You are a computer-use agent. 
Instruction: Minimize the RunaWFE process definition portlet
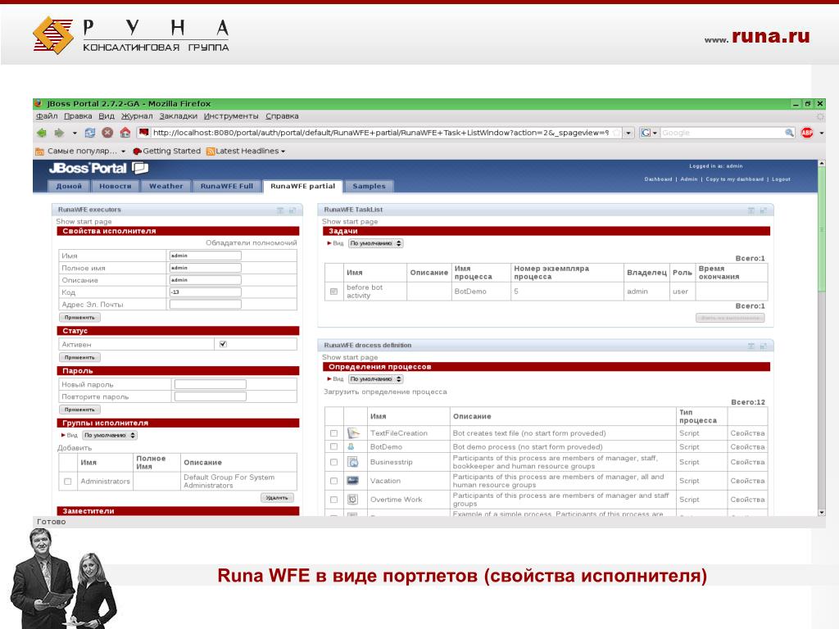pyautogui.click(x=751, y=346)
